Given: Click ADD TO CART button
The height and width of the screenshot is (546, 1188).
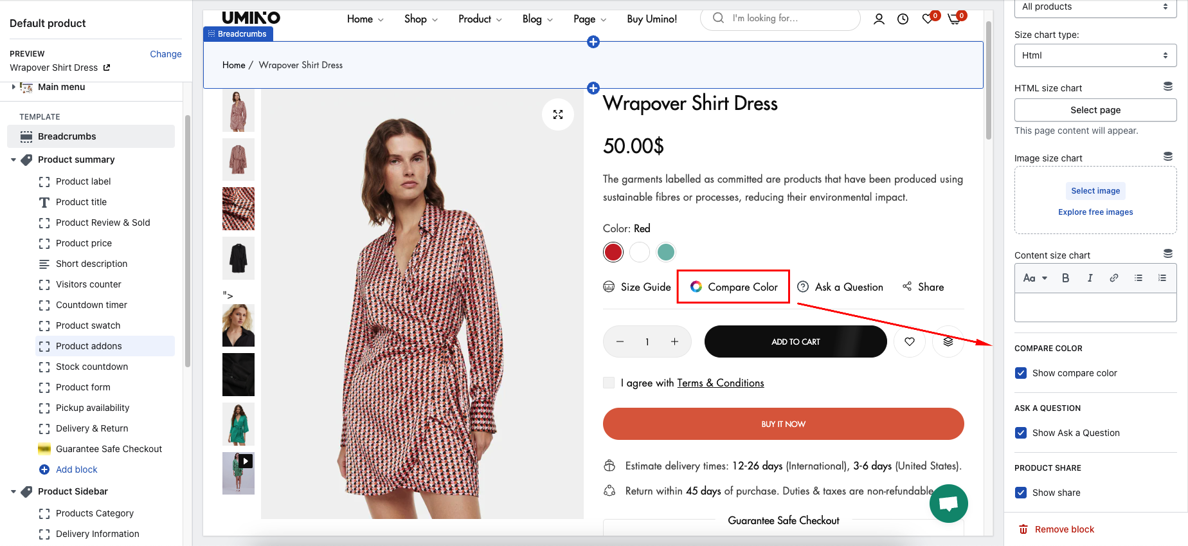Looking at the screenshot, I should (796, 341).
